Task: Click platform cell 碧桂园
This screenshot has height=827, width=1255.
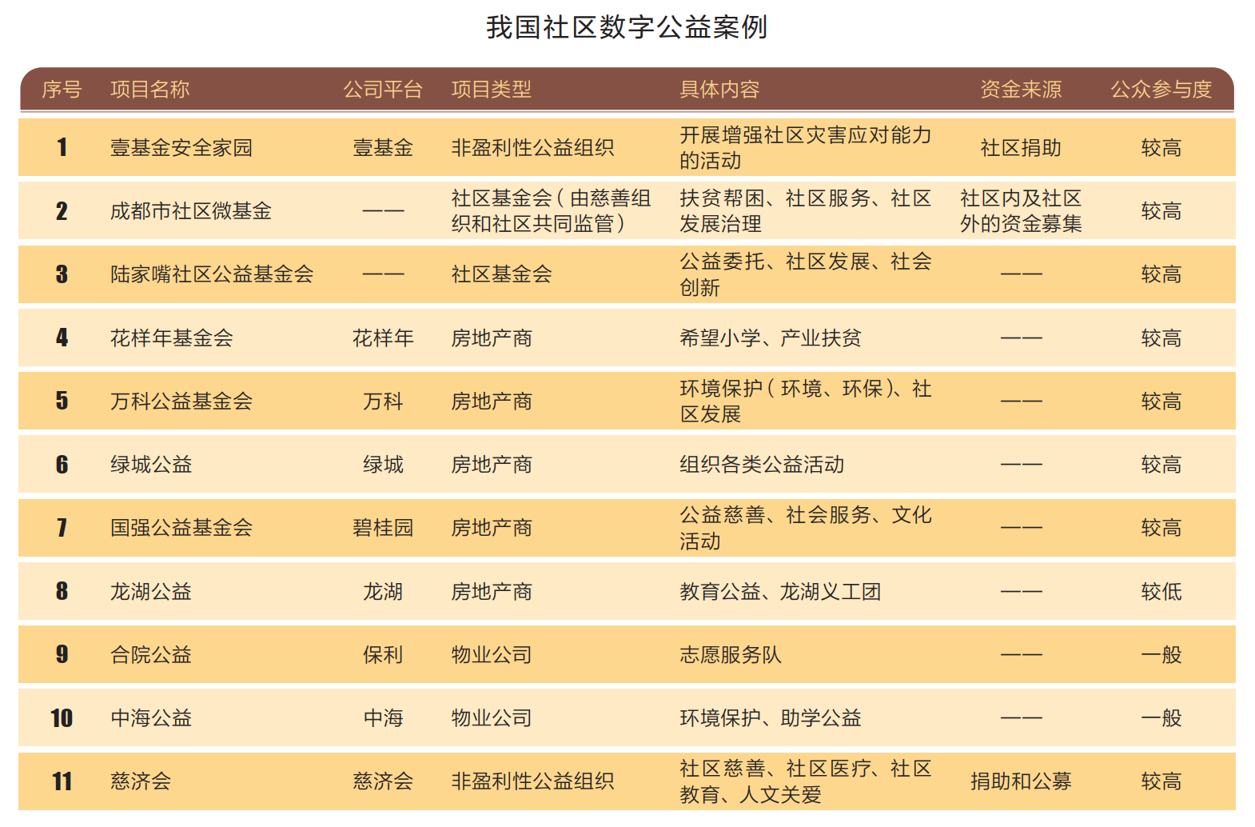Action: click(383, 528)
